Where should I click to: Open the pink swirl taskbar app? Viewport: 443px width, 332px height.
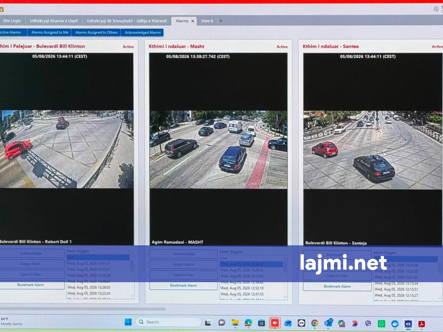click(355, 324)
